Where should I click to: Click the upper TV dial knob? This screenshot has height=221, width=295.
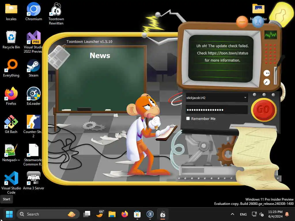[x=266, y=73]
